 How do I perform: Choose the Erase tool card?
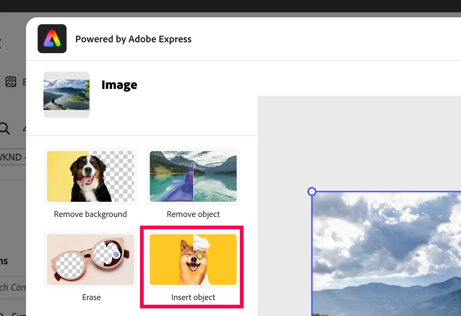coord(90,260)
